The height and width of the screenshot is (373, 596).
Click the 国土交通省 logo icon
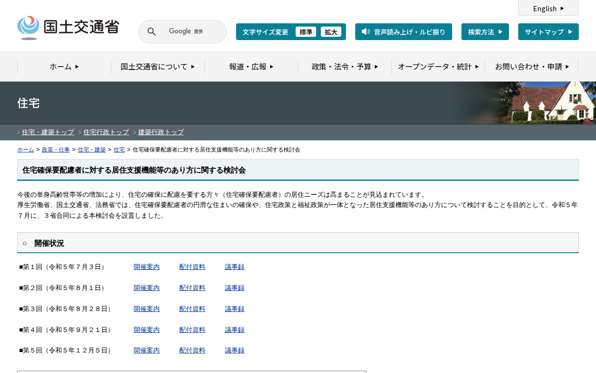coord(28,28)
